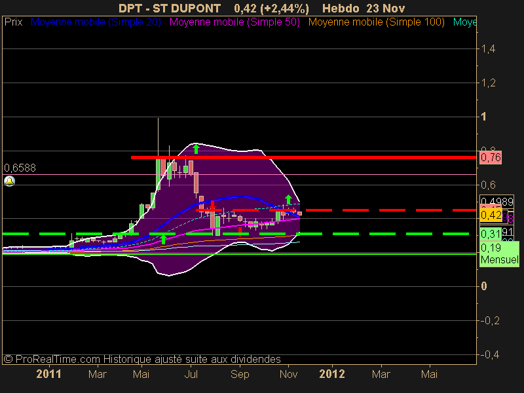
Task: Click the DPT - ST DUPONT chart title
Action: [x=170, y=8]
